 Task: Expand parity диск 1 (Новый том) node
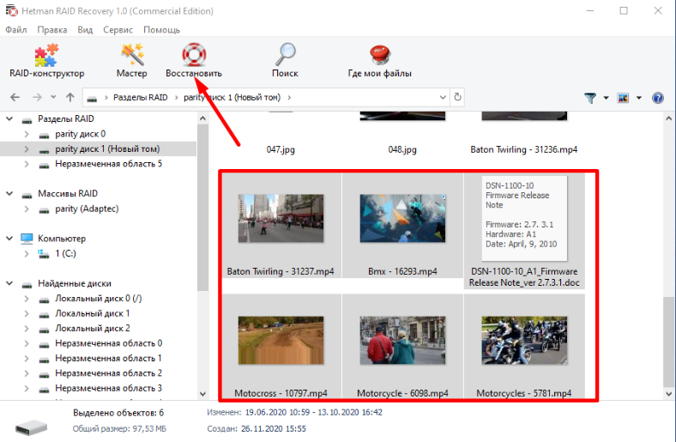click(27, 149)
